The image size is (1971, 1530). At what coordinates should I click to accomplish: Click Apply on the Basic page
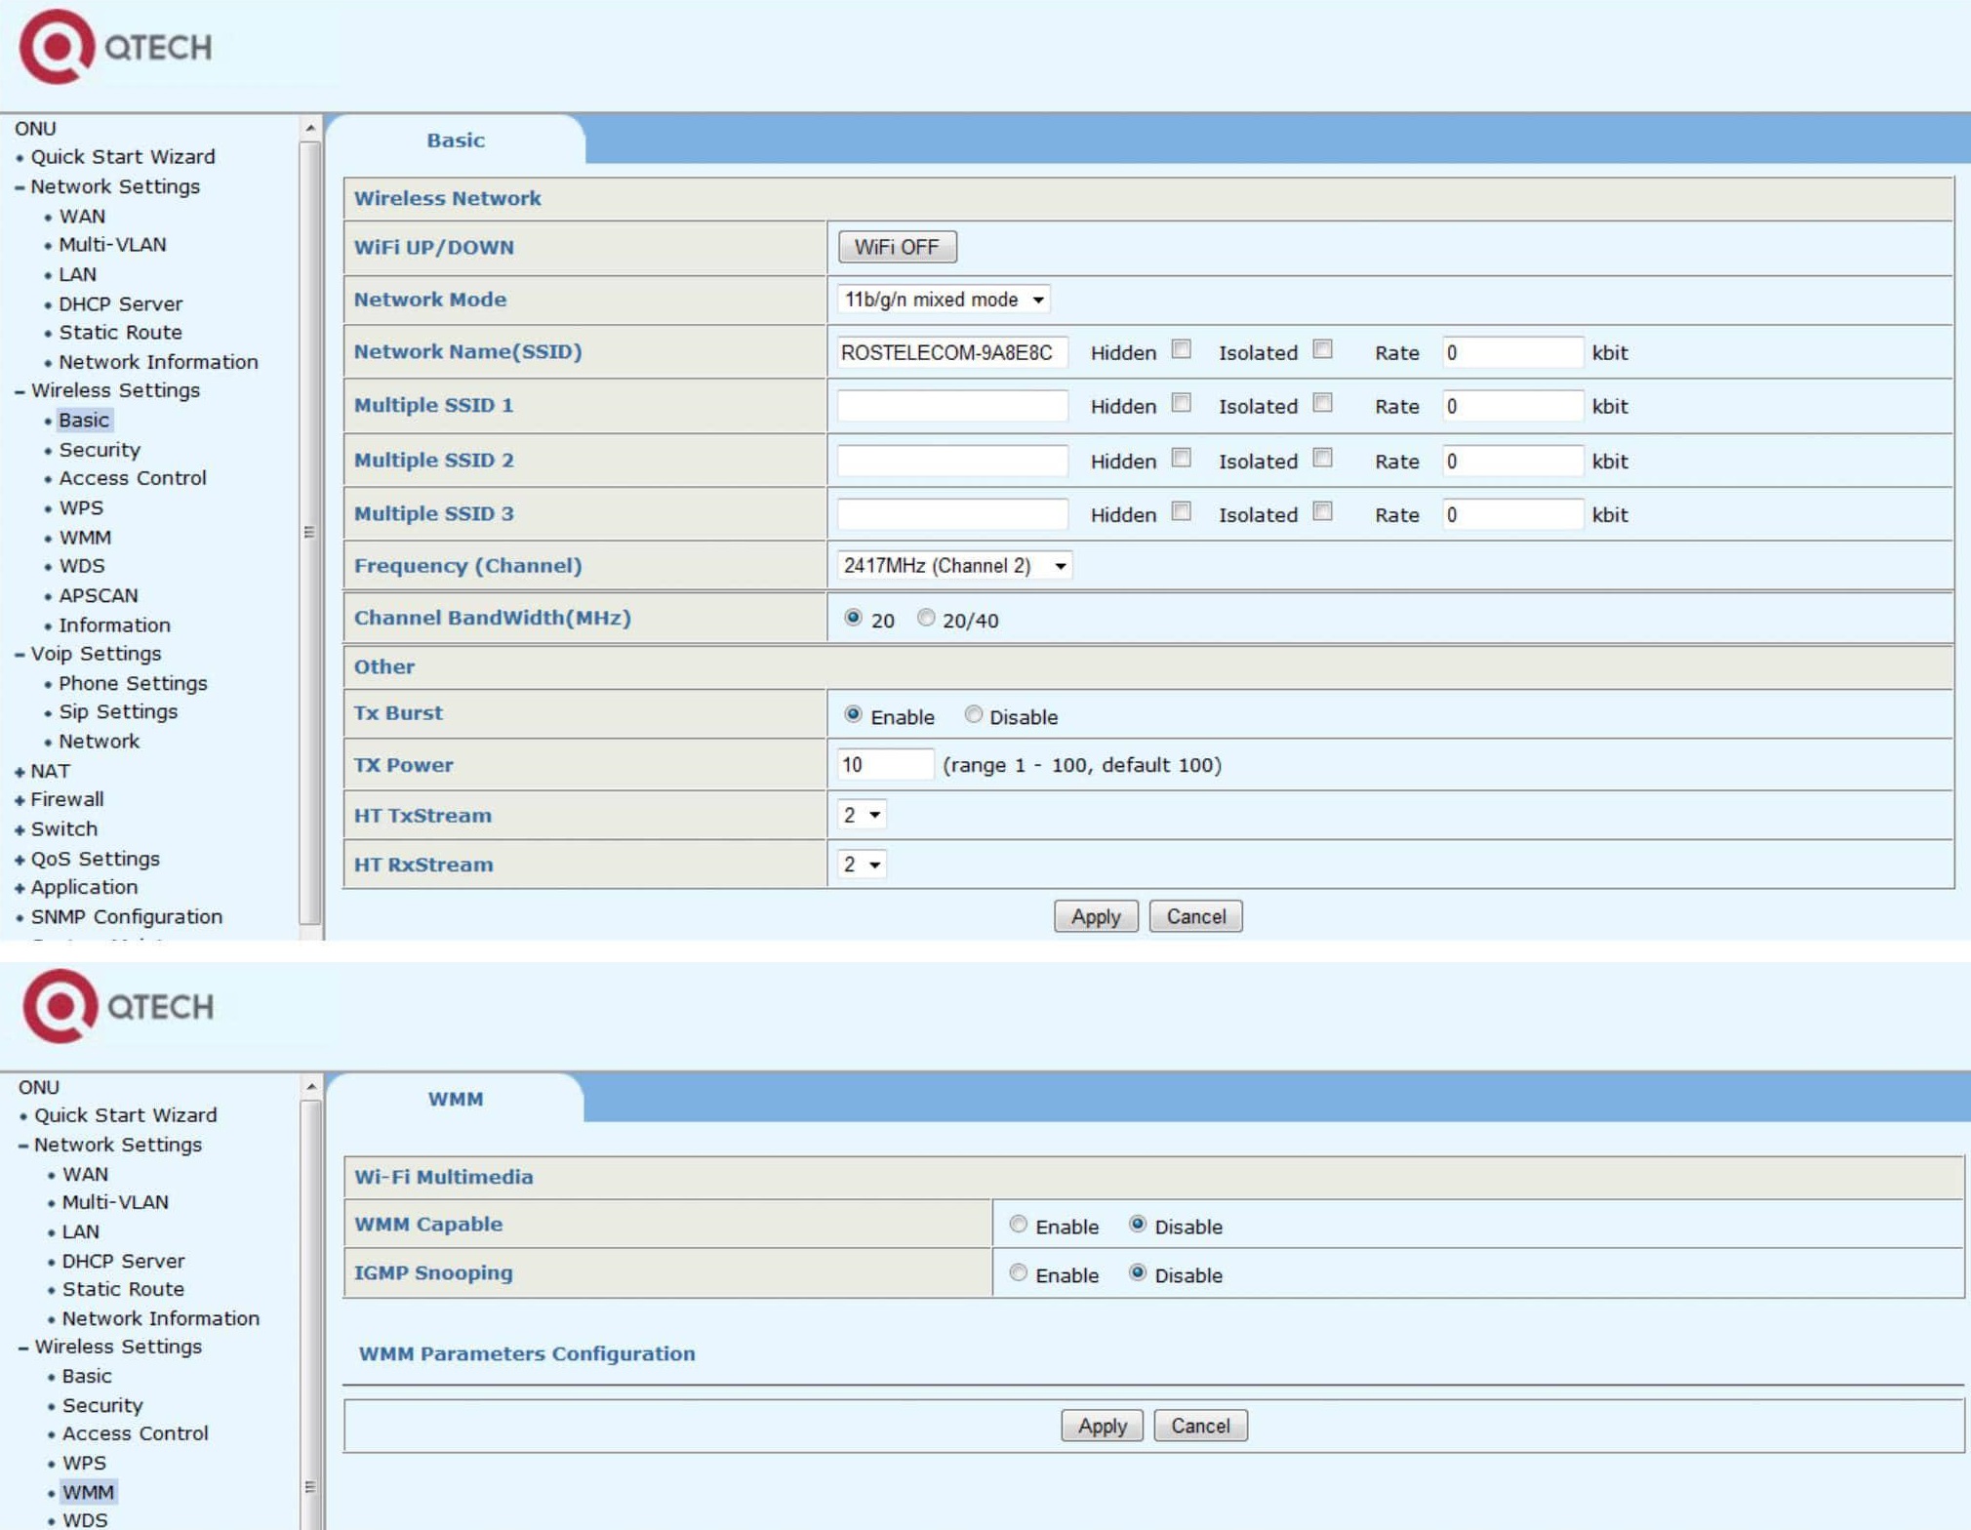1096,916
